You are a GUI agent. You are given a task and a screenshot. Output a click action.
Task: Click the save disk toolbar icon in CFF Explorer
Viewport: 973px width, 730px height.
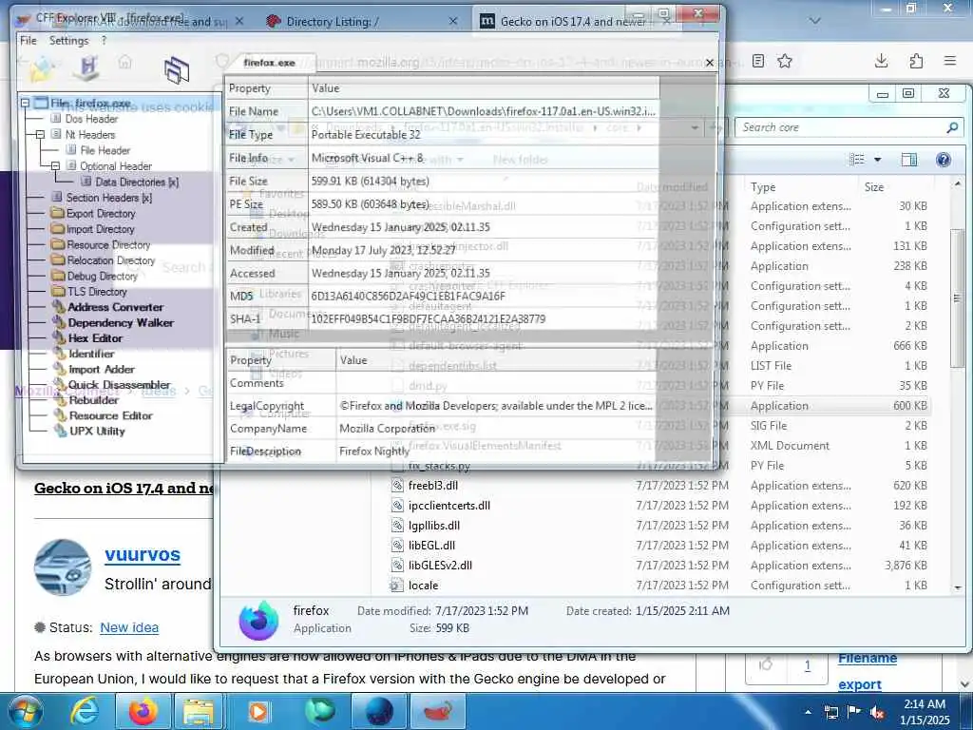pos(86,67)
